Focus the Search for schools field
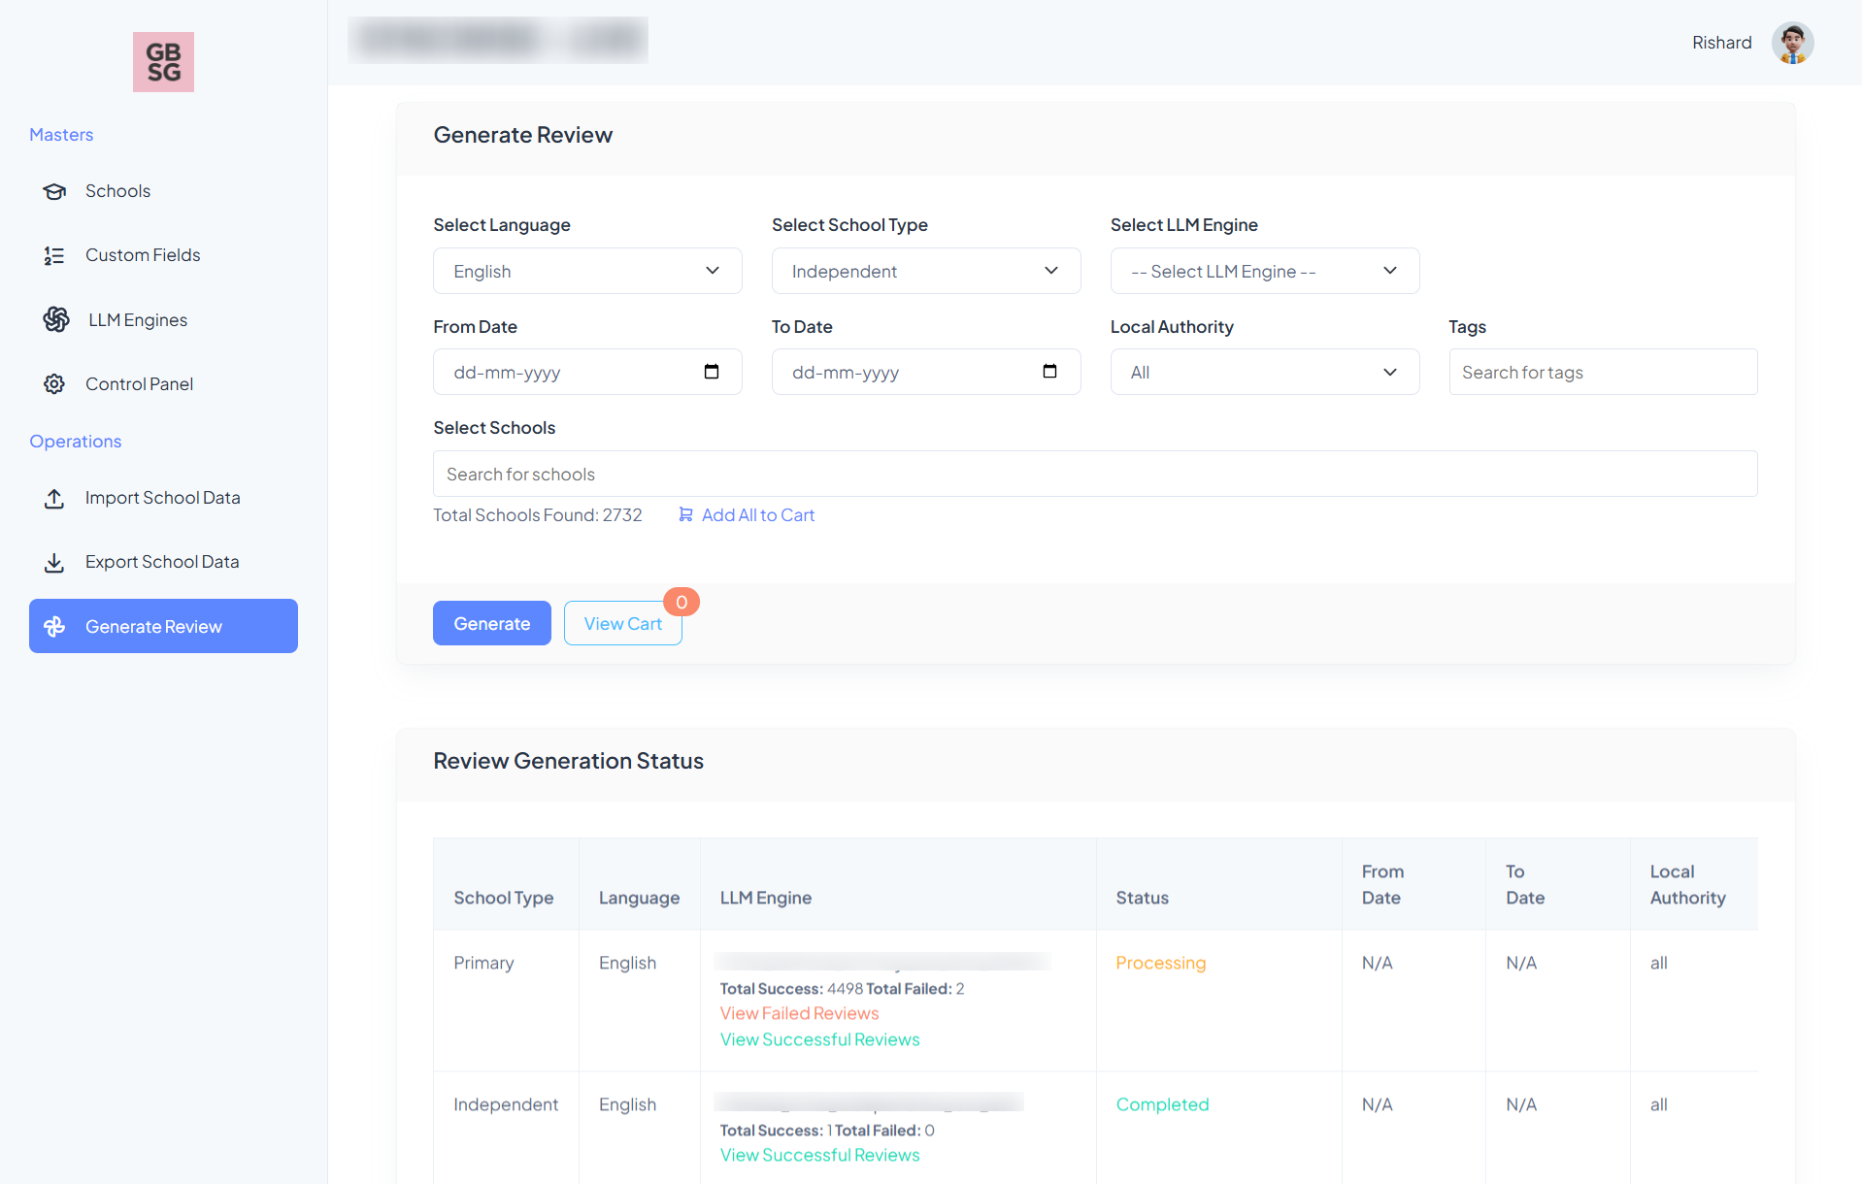1862x1184 pixels. [1095, 474]
